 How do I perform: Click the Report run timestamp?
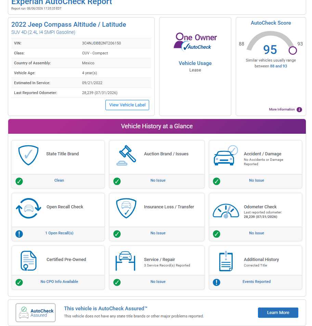(36, 9)
